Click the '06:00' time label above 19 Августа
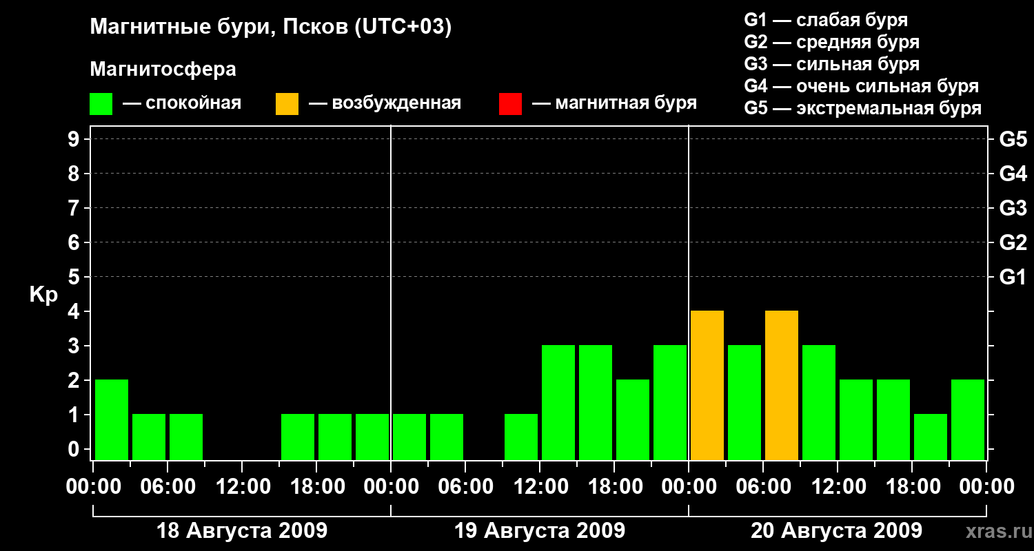 pyautogui.click(x=465, y=487)
